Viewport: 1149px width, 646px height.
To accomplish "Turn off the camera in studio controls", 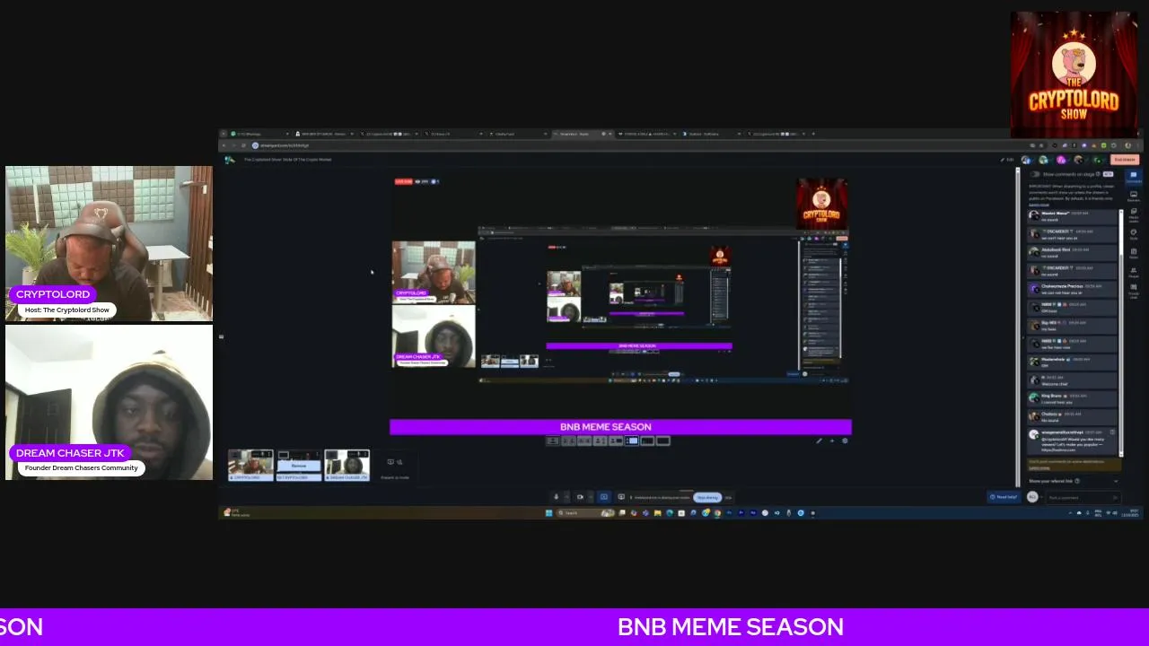I will pos(580,497).
